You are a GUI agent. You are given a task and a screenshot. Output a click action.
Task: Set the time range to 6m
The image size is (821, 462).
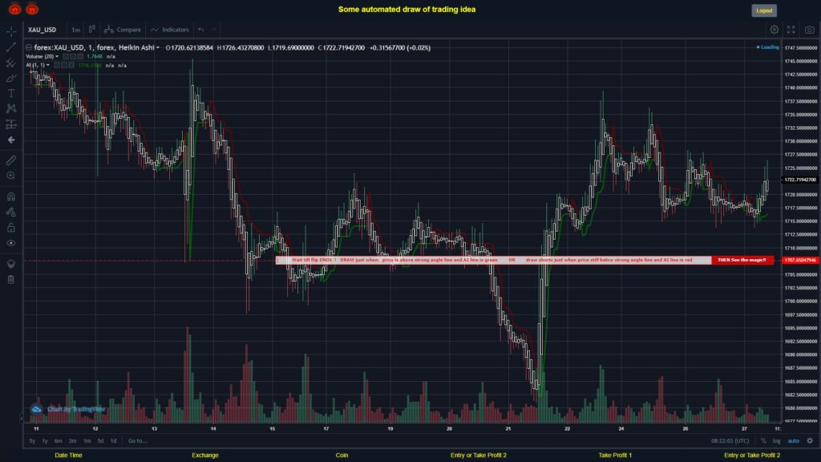click(x=58, y=441)
